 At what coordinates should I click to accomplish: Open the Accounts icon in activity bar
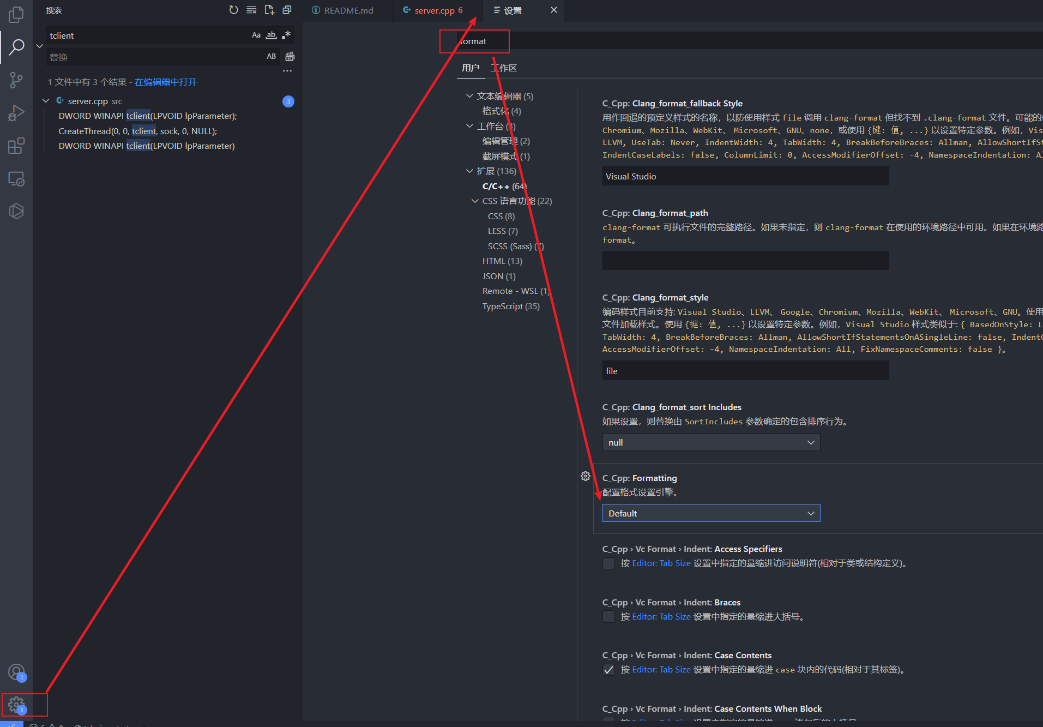16,672
